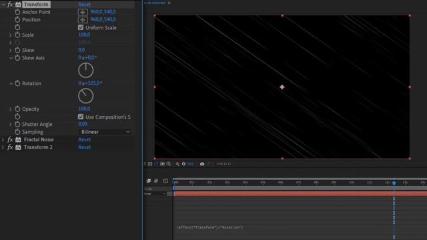Screen dimensions: 427x240
Task: Select the Transform effect name
Action: pos(36,5)
